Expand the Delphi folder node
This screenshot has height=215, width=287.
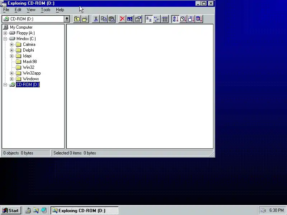(x=12, y=50)
